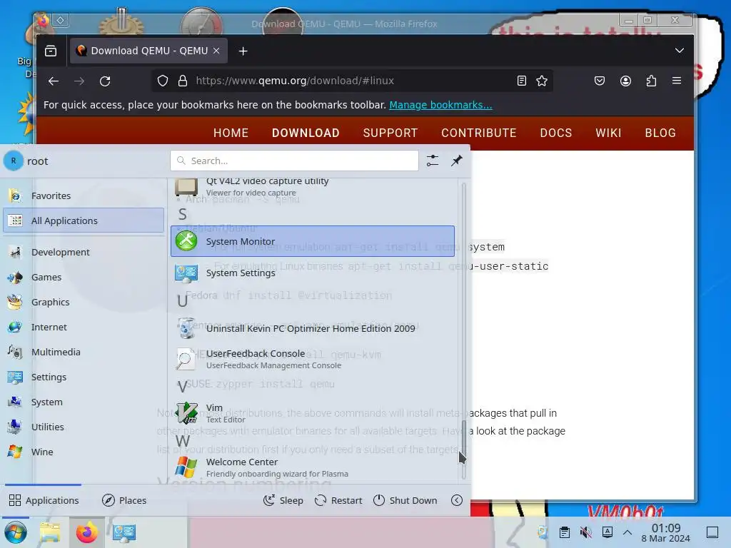Select the All Applications category
The height and width of the screenshot is (548, 731).
point(84,220)
